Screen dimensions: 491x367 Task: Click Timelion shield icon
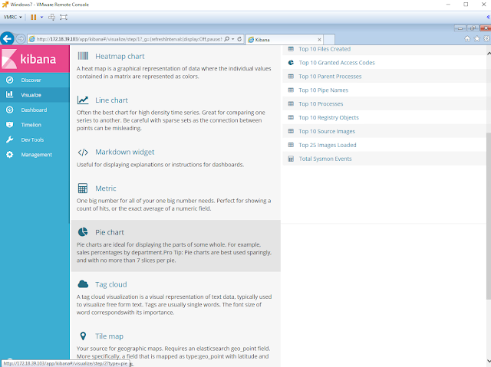click(x=10, y=125)
